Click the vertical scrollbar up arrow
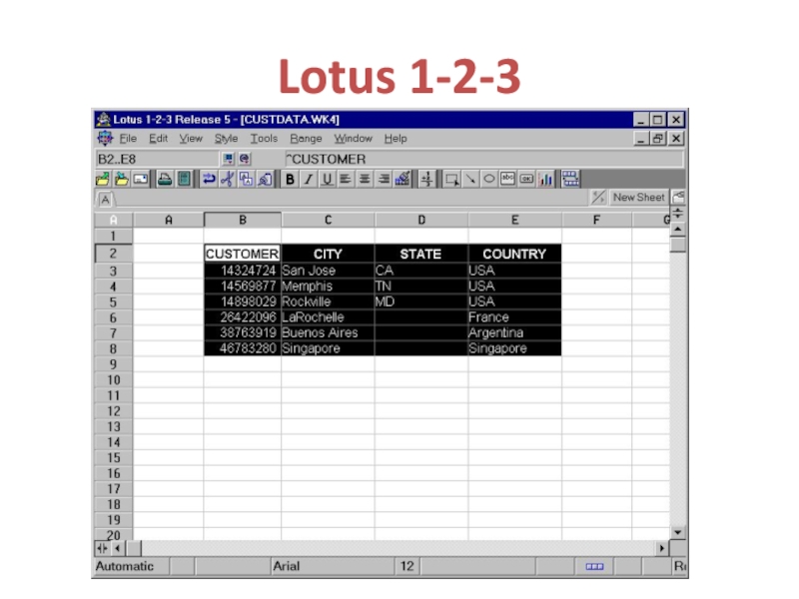This screenshot has width=799, height=599. 678,230
